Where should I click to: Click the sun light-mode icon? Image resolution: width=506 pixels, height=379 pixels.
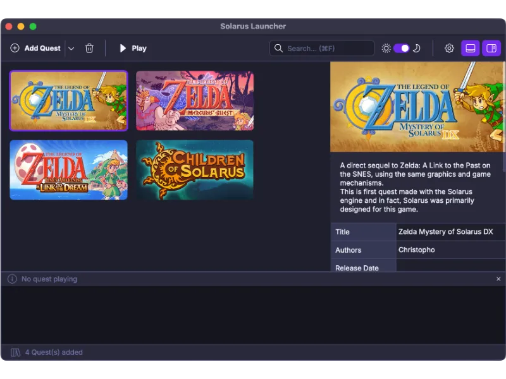[386, 49]
